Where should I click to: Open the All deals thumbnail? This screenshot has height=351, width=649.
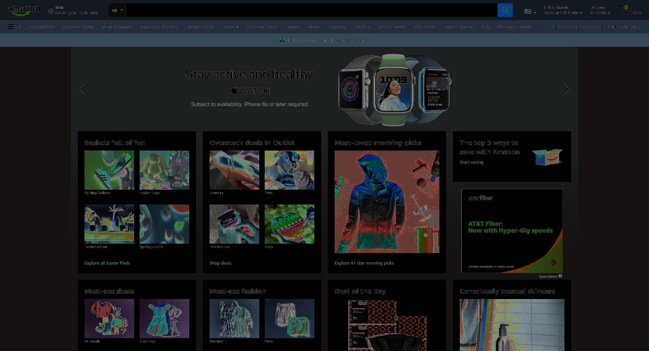pos(109,319)
